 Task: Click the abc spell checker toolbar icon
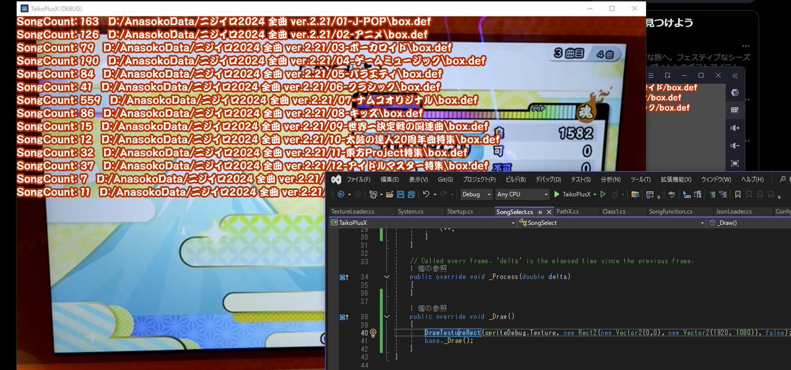pos(671,195)
